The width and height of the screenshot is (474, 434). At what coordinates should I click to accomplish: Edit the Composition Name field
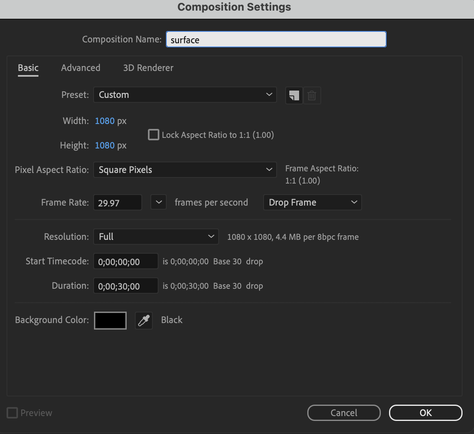click(x=276, y=39)
